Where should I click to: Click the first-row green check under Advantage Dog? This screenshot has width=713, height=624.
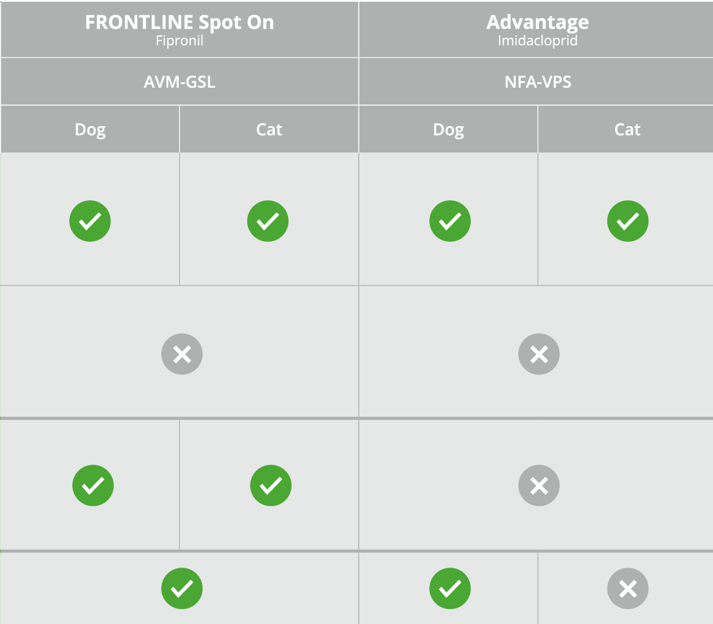(x=450, y=221)
